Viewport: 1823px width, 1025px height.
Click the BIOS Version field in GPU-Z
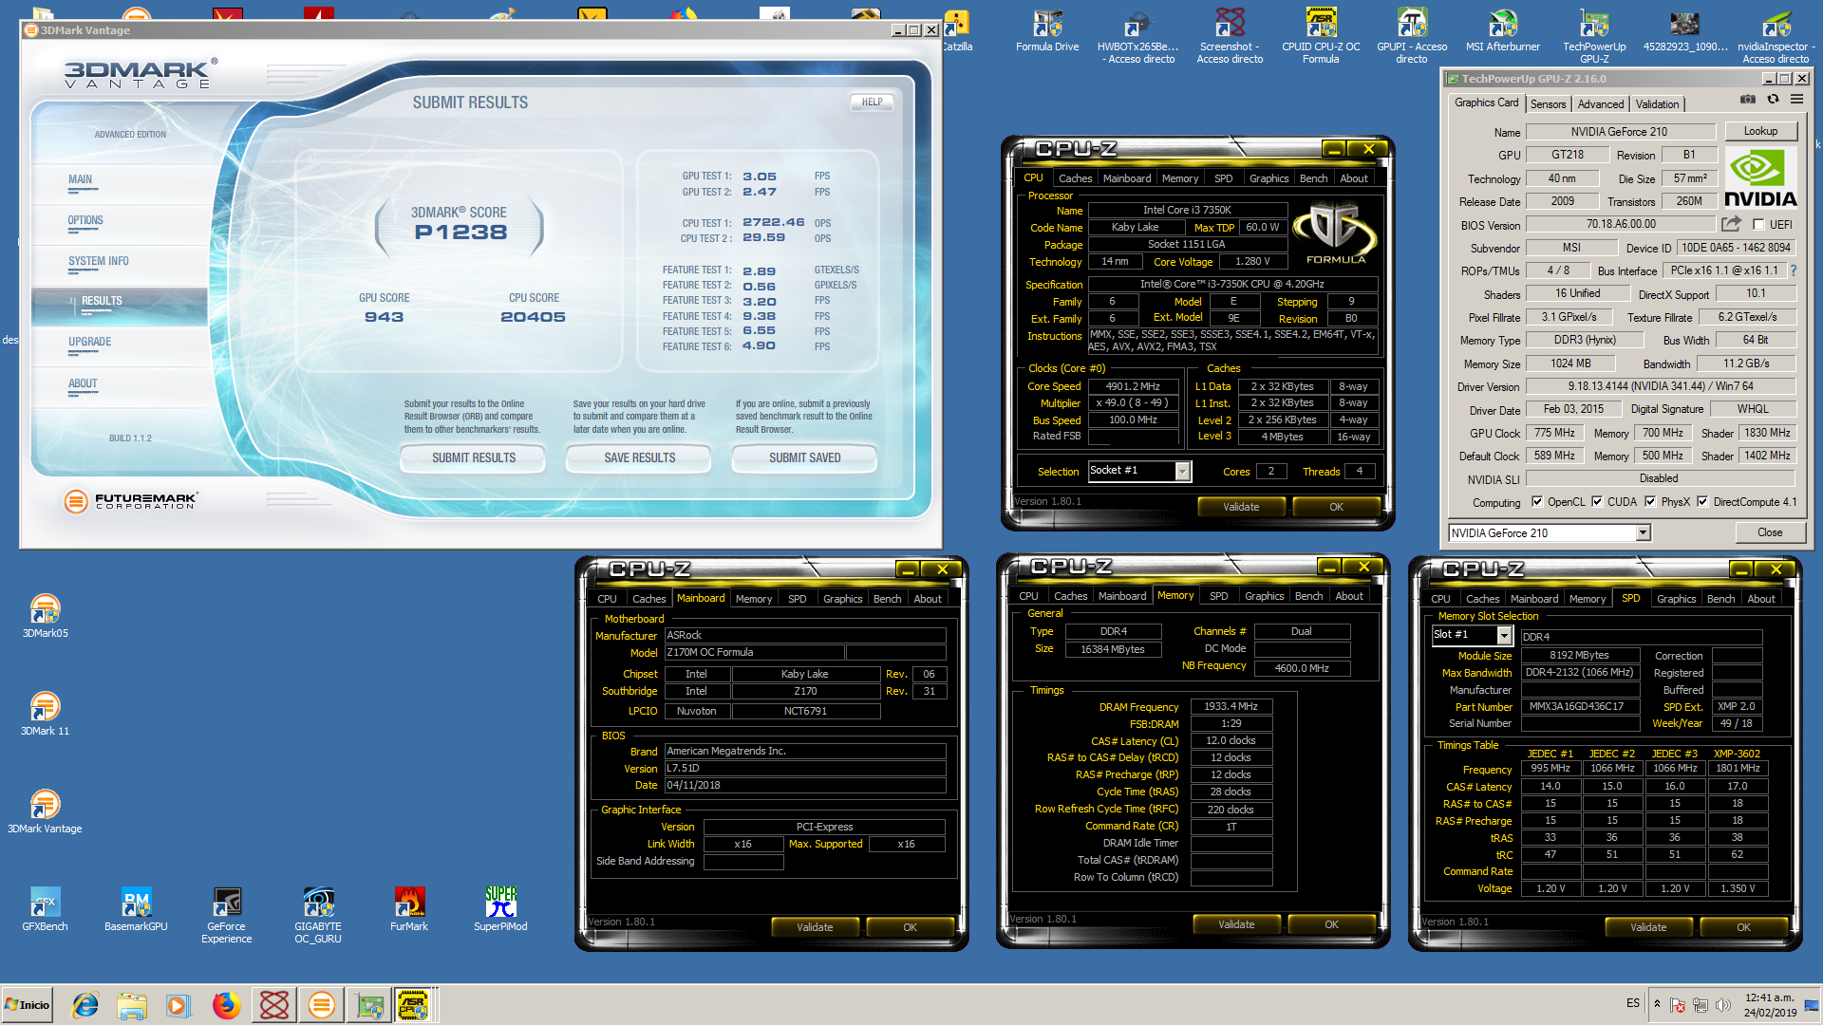click(1621, 225)
